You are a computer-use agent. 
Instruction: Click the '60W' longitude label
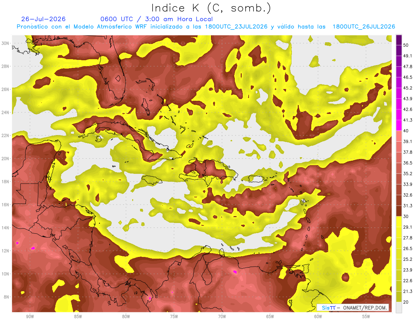click(318, 317)
